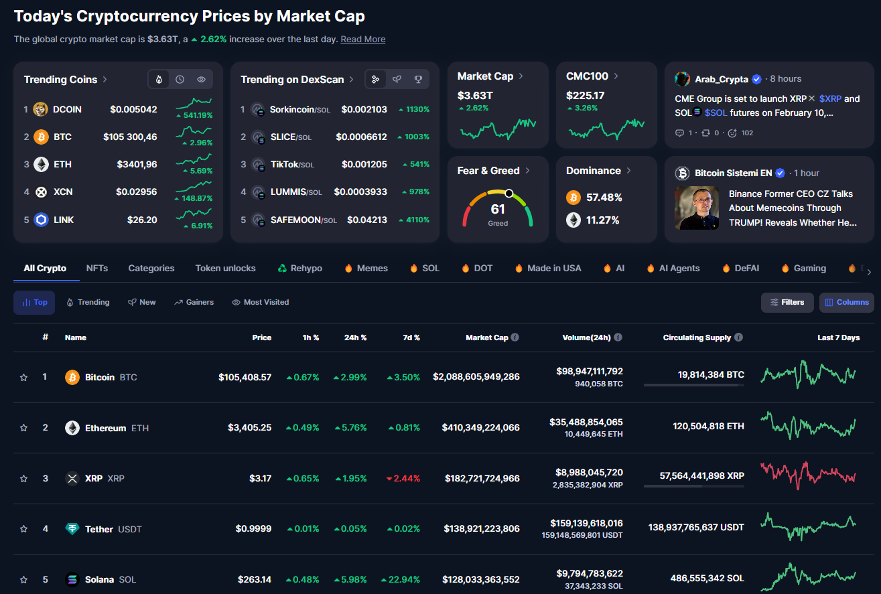The width and height of the screenshot is (881, 594).
Task: Select the Trending filter button
Action: click(88, 303)
